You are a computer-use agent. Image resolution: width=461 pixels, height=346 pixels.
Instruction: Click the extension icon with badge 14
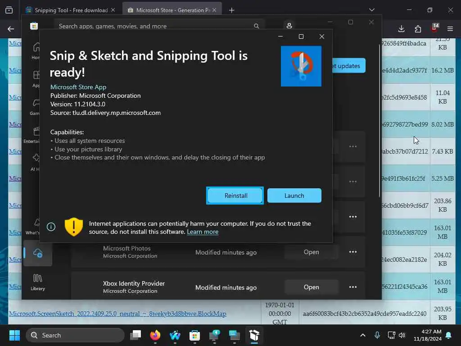(x=434, y=28)
